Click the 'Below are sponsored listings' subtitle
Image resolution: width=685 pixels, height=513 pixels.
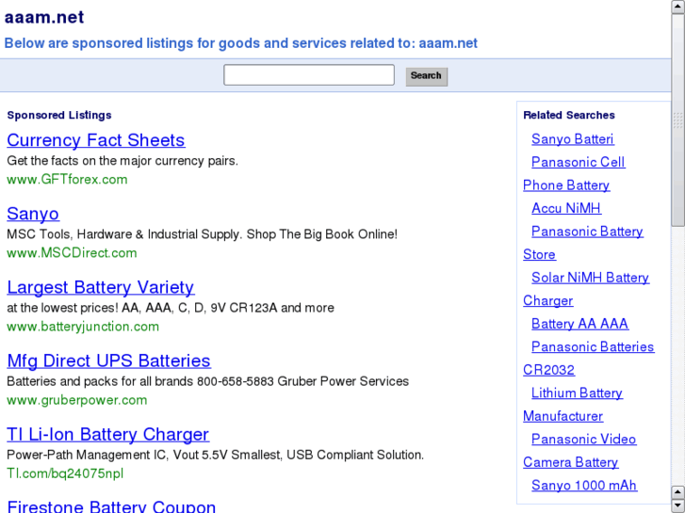(240, 43)
